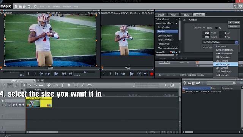
Task: Play the Source monitor video
Action: click(131, 74)
